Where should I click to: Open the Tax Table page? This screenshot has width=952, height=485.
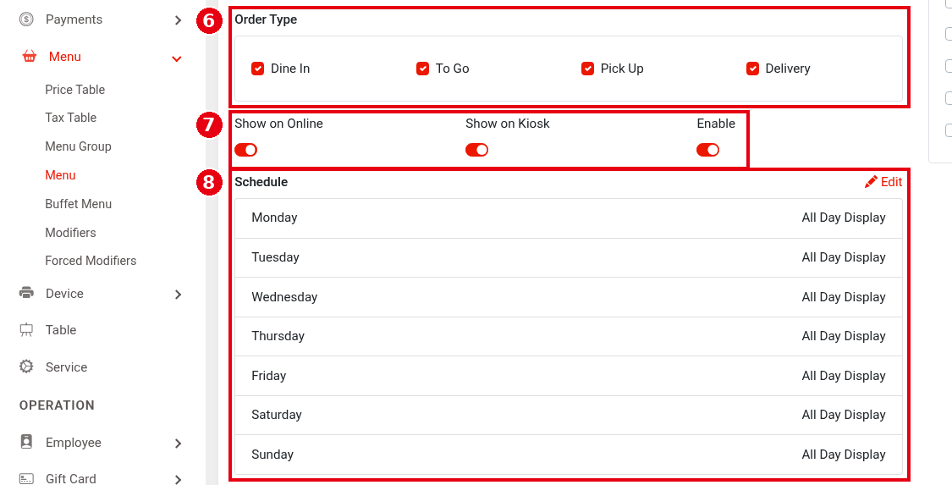(x=70, y=118)
